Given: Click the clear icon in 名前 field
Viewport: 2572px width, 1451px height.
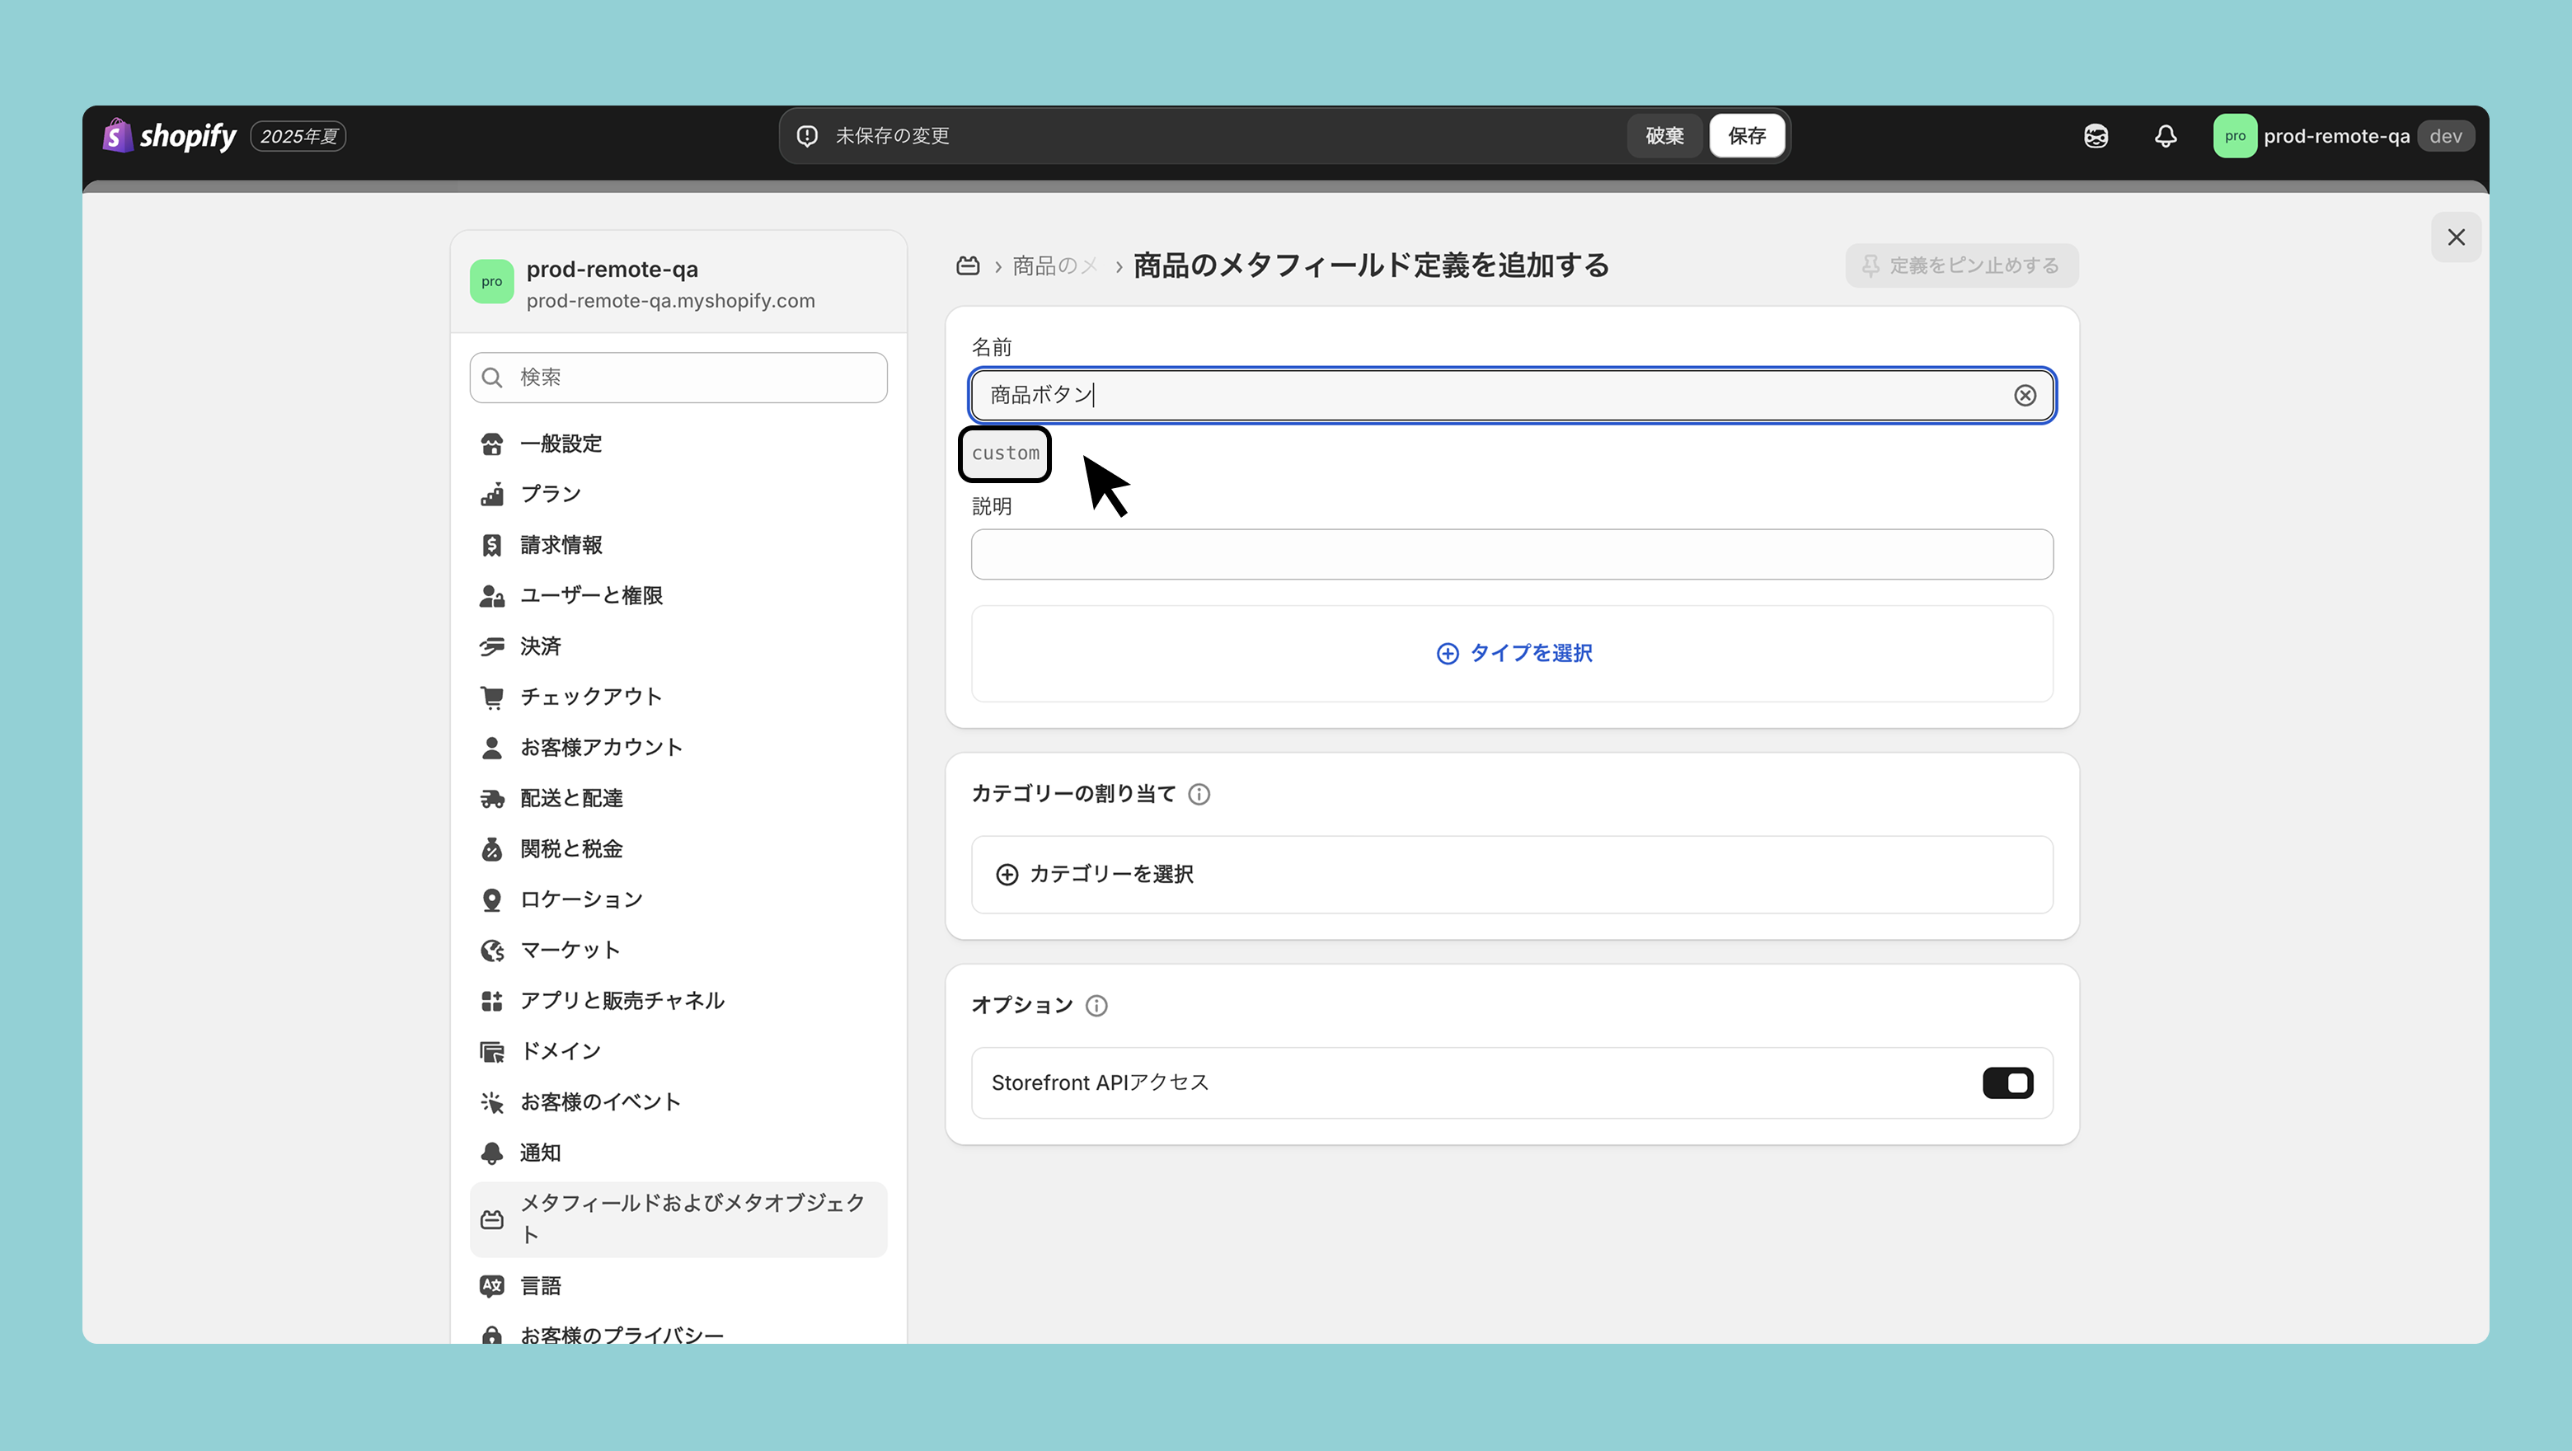Looking at the screenshot, I should click(x=2024, y=396).
